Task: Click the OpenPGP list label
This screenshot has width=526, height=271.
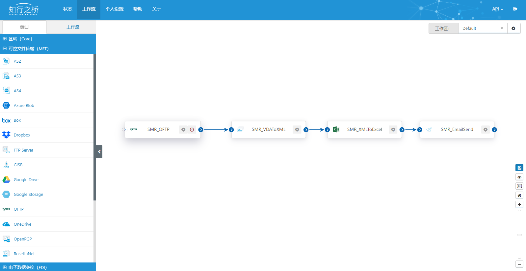Action: [x=23, y=239]
